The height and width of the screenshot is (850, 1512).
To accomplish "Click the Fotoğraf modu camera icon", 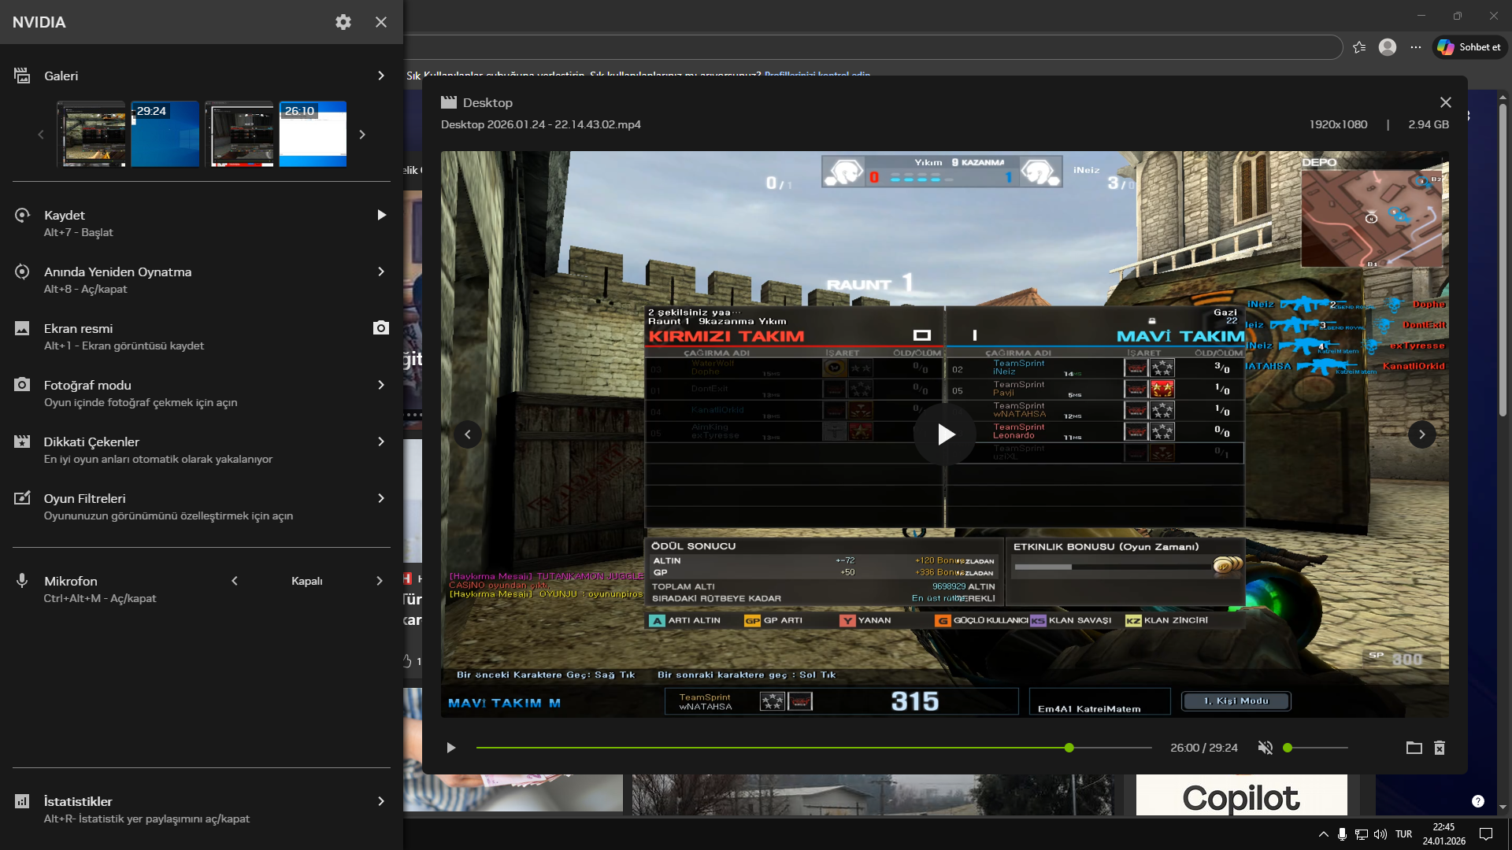I will coord(22,385).
